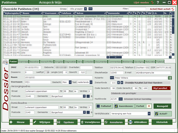Image resolution: width=178 pixels, height=133 pixels.
Task: Open the Groep 'Alle groepen' dropdown
Action: 85,9
